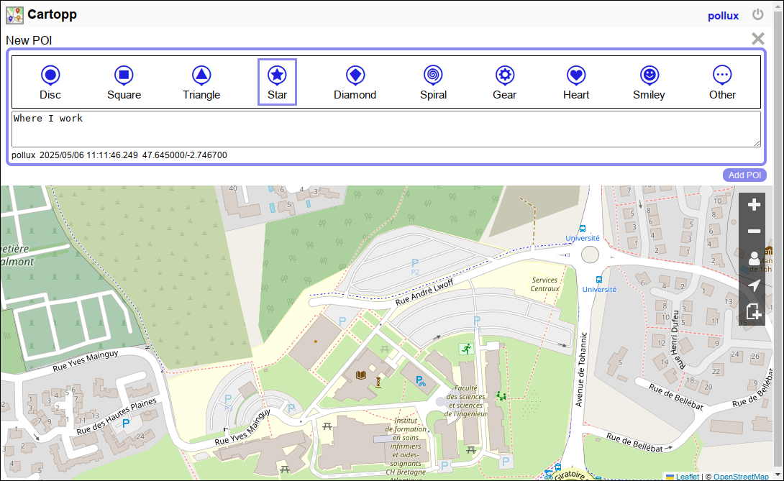Image resolution: width=784 pixels, height=481 pixels.
Task: Pick the Gear marker shape
Action: tap(504, 82)
